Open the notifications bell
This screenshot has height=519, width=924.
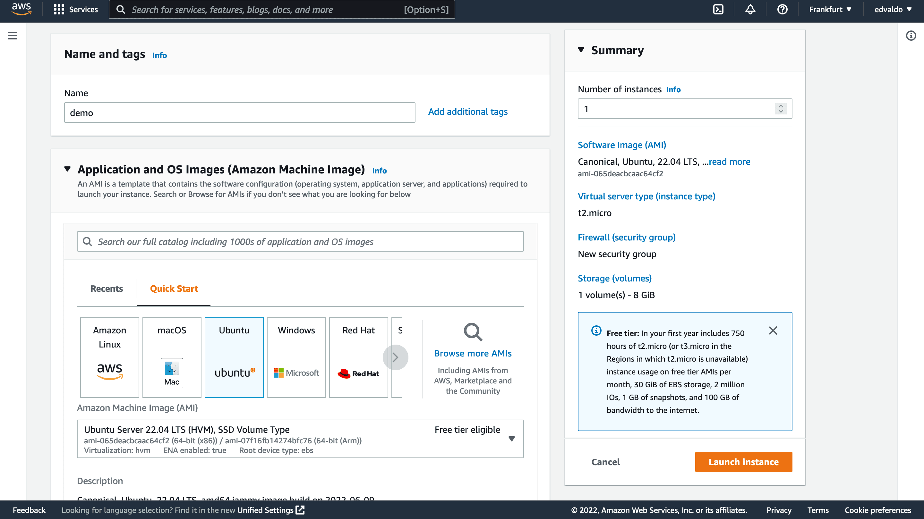point(750,9)
